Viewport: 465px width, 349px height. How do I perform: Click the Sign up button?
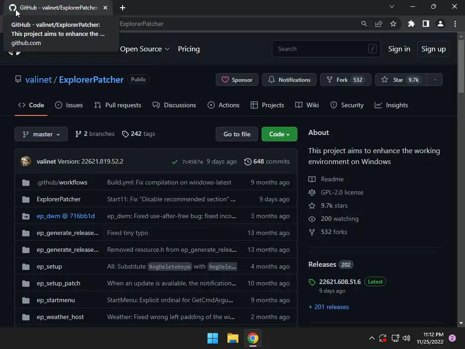pos(434,49)
